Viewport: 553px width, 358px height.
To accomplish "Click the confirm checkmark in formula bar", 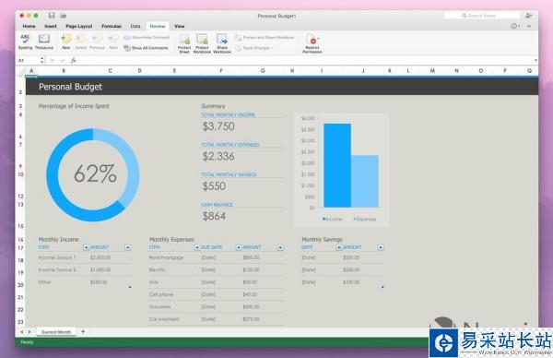I will point(63,60).
